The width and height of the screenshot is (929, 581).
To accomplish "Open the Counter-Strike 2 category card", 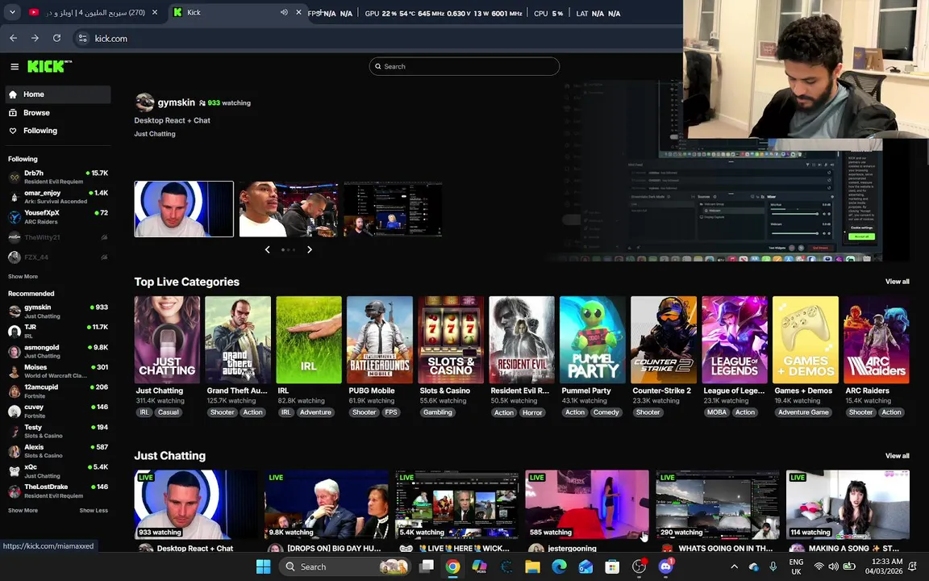I will [664, 340].
